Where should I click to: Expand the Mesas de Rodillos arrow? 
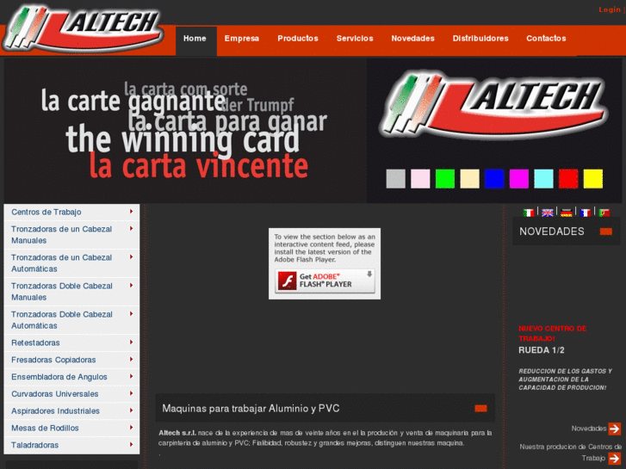[132, 428]
